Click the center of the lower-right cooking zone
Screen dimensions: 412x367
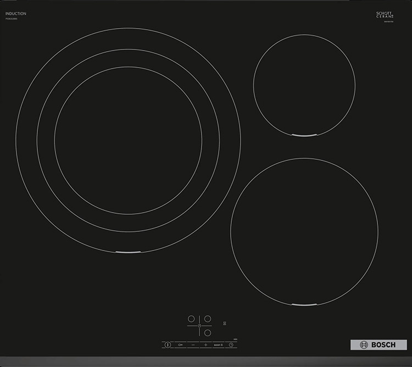click(x=304, y=232)
